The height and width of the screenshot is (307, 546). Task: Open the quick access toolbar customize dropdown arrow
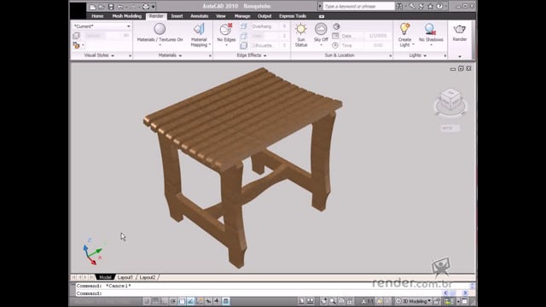[154, 7]
